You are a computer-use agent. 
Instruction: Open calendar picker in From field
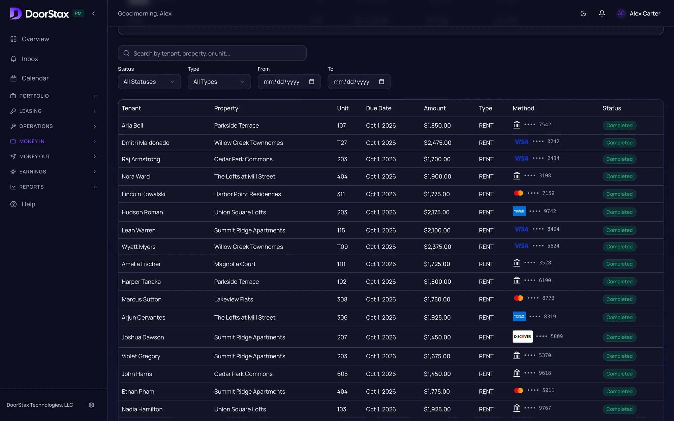312,82
